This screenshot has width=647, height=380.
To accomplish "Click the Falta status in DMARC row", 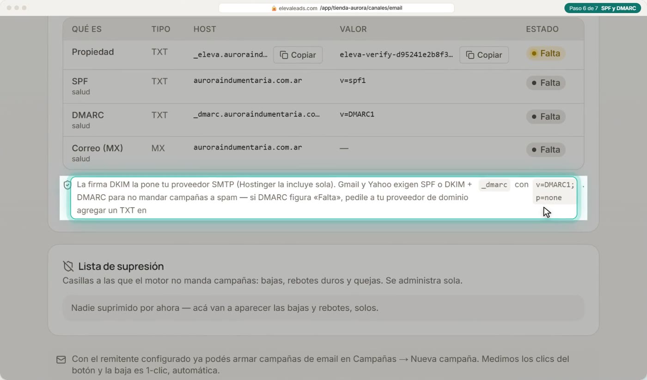I will (x=546, y=116).
